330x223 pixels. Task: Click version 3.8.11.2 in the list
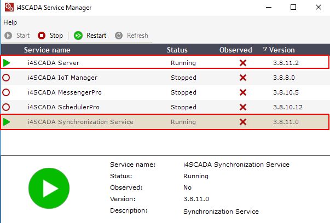[286, 63]
